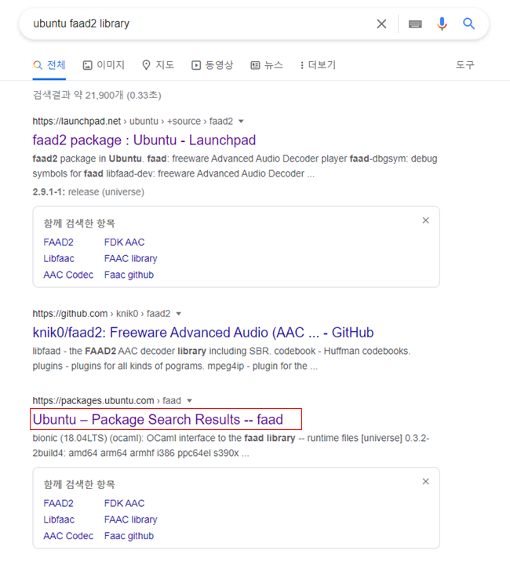Open the 더보기 (More) menu

pyautogui.click(x=318, y=65)
